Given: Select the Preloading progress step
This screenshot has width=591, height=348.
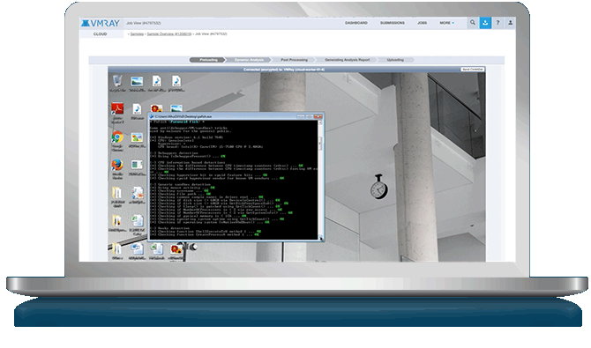Looking at the screenshot, I should (x=207, y=60).
